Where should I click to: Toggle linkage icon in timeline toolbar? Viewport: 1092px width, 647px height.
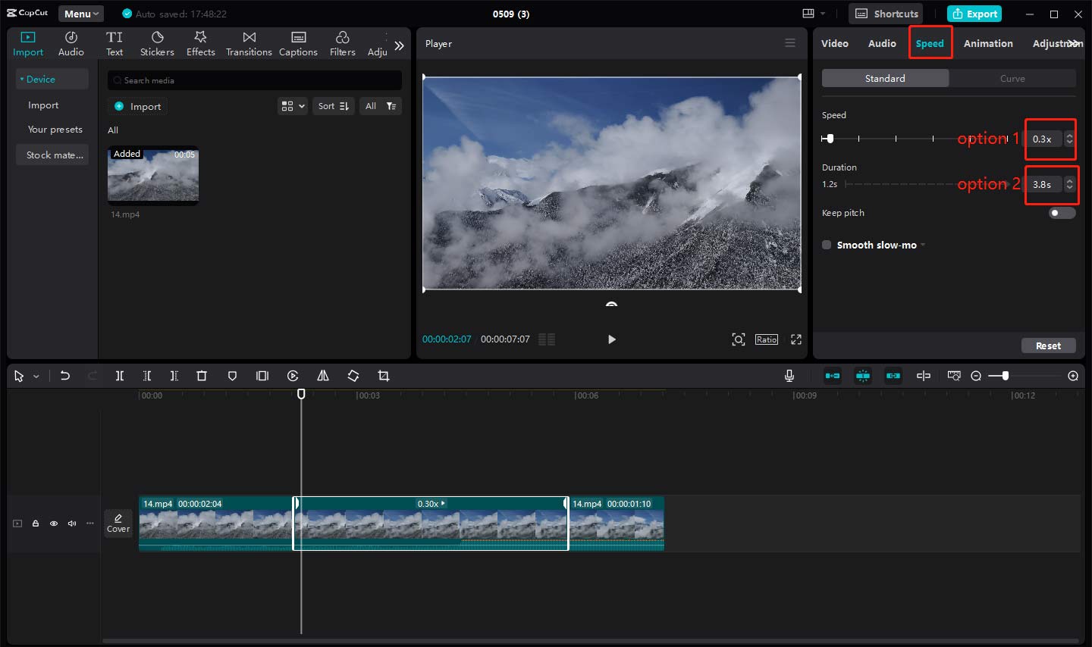(893, 376)
